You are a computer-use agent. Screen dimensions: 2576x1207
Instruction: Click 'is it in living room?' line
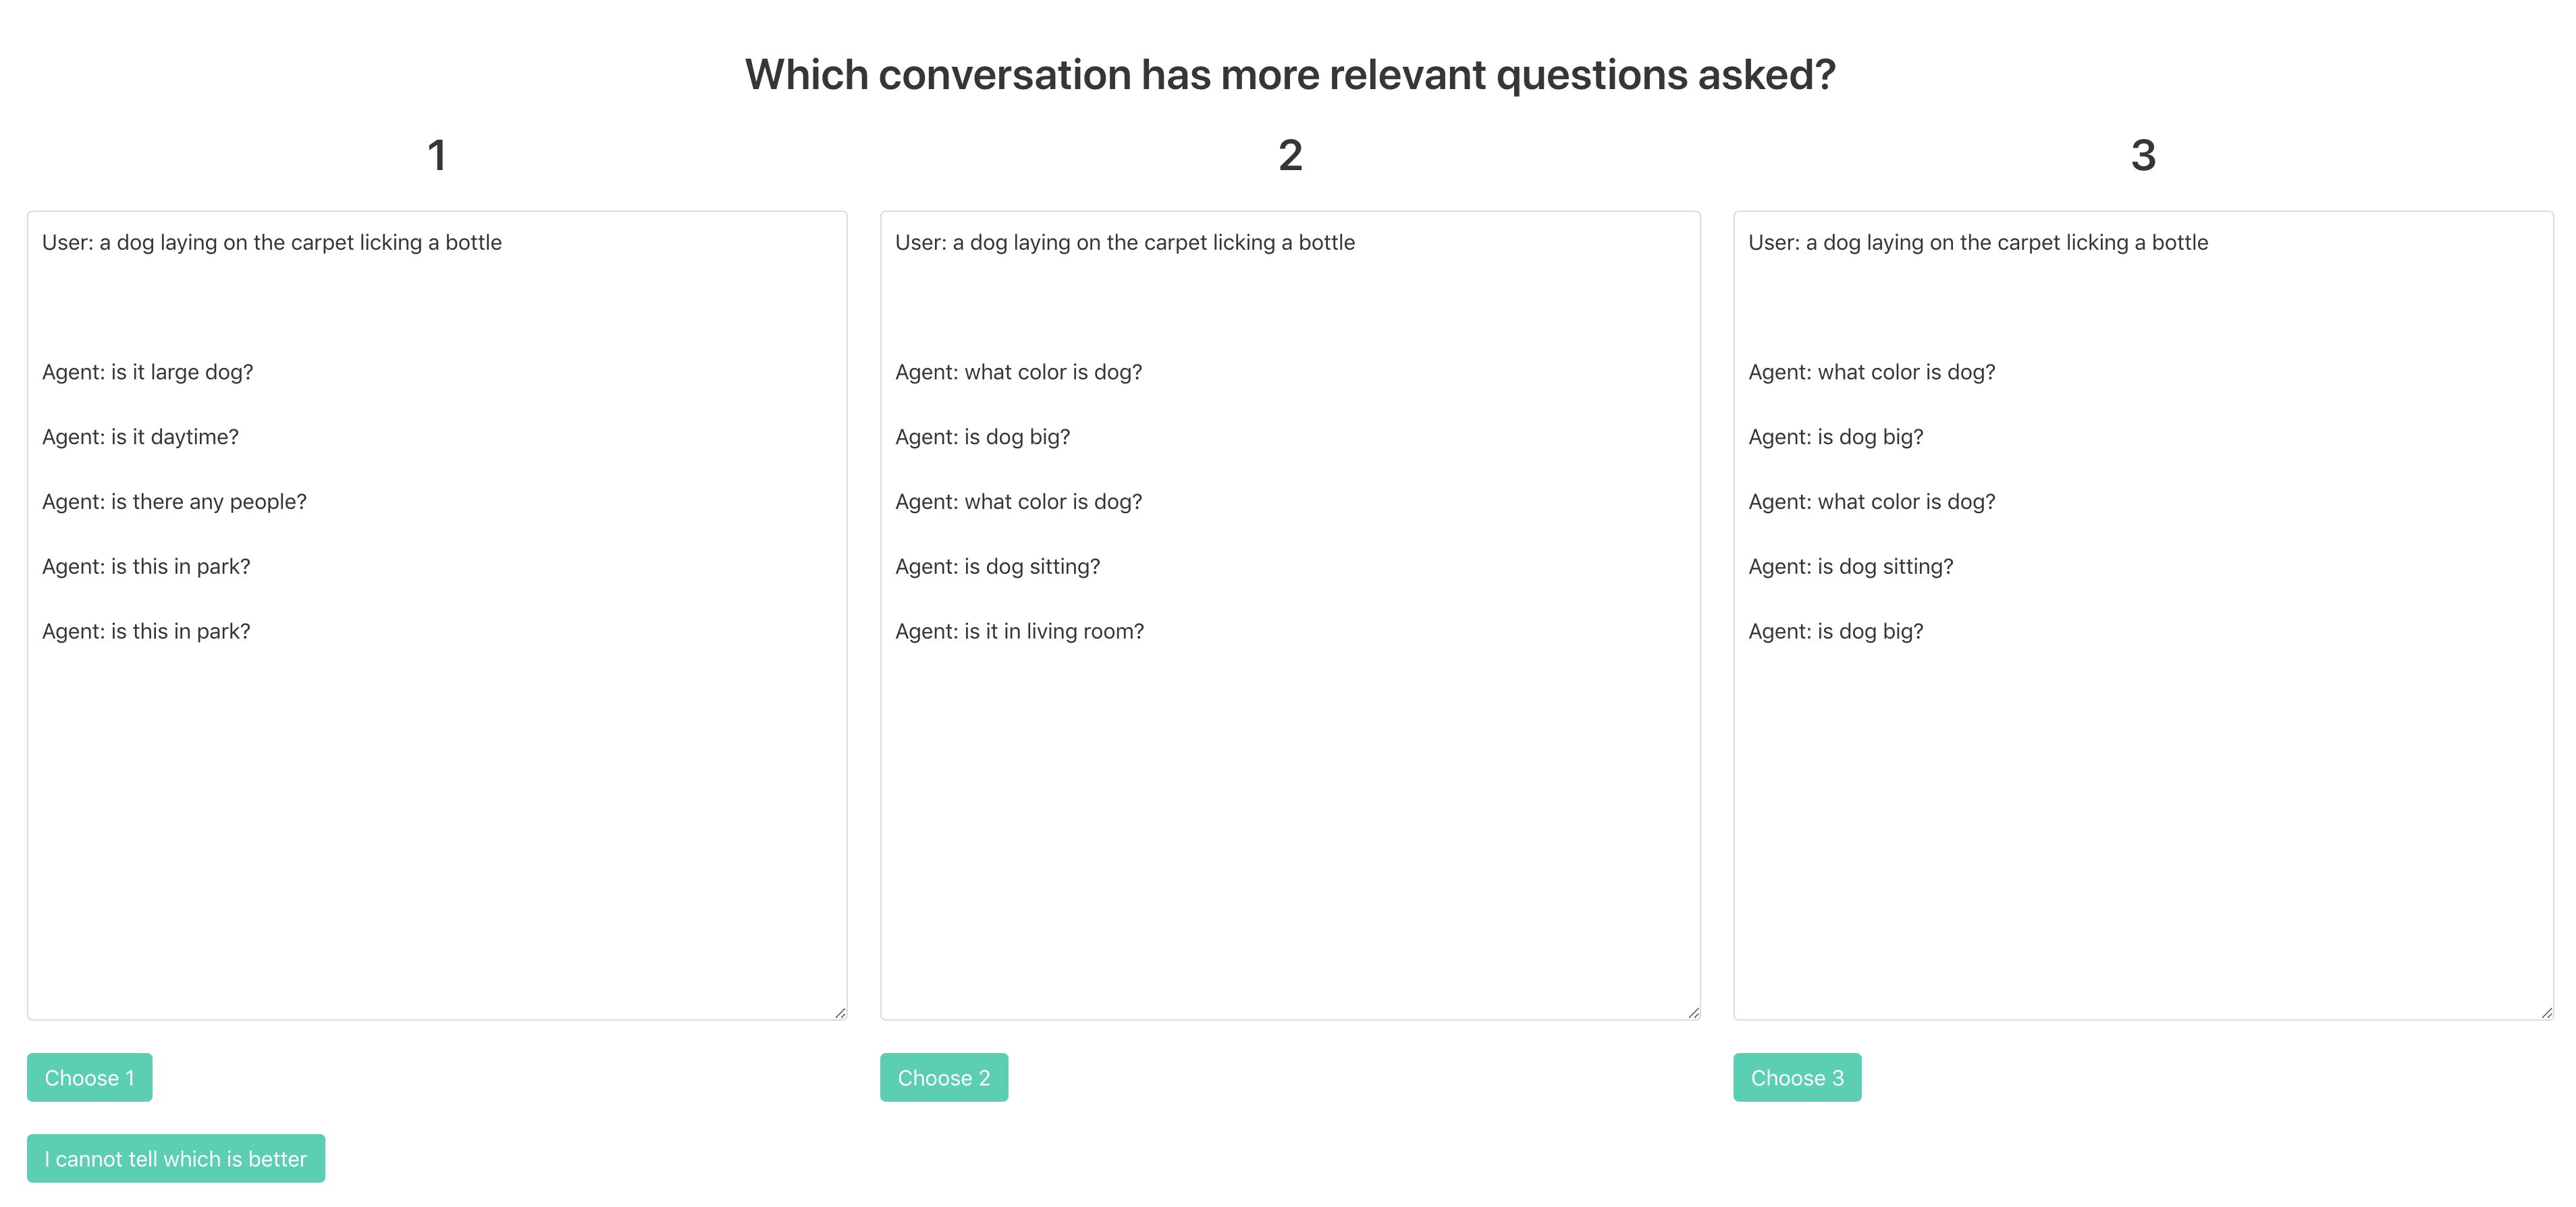(x=1019, y=631)
